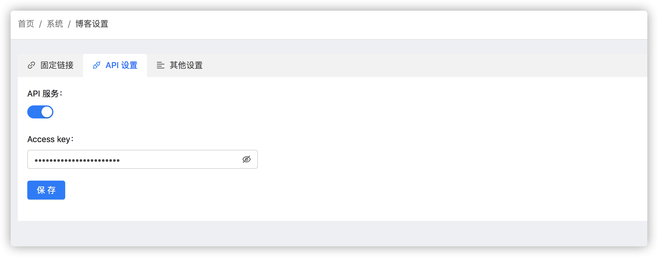Click the slash separator after 首页
The width and height of the screenshot is (658, 257).
(40, 24)
